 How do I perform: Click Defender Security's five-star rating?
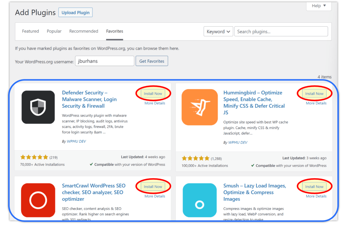coord(34,157)
